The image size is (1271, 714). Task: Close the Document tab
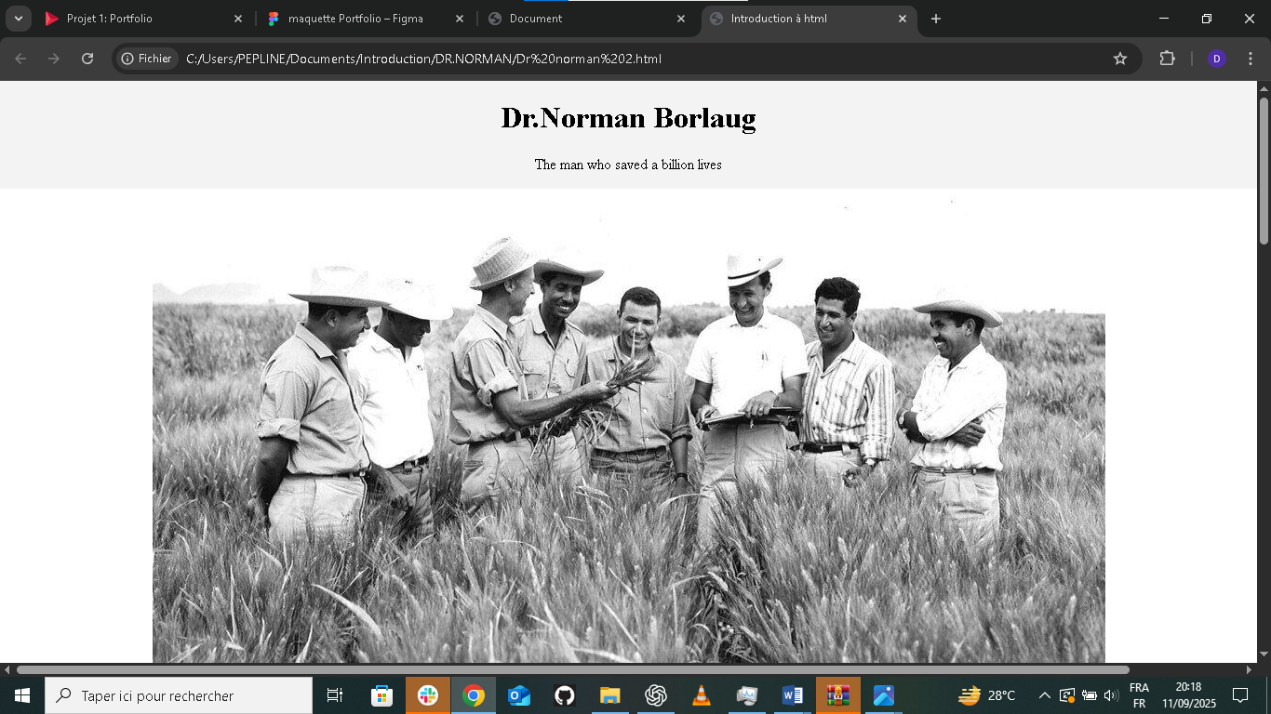[681, 19]
